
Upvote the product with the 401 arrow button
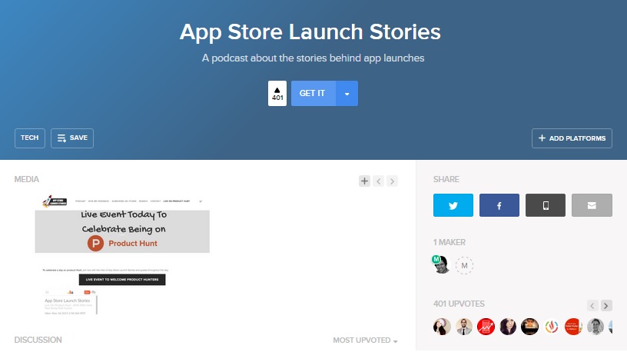coord(277,93)
